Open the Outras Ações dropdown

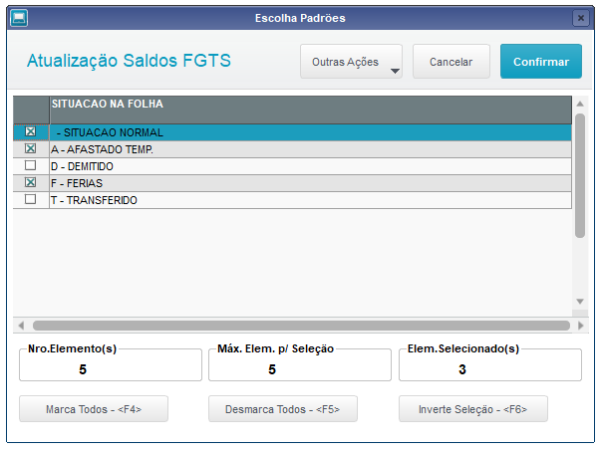(351, 62)
